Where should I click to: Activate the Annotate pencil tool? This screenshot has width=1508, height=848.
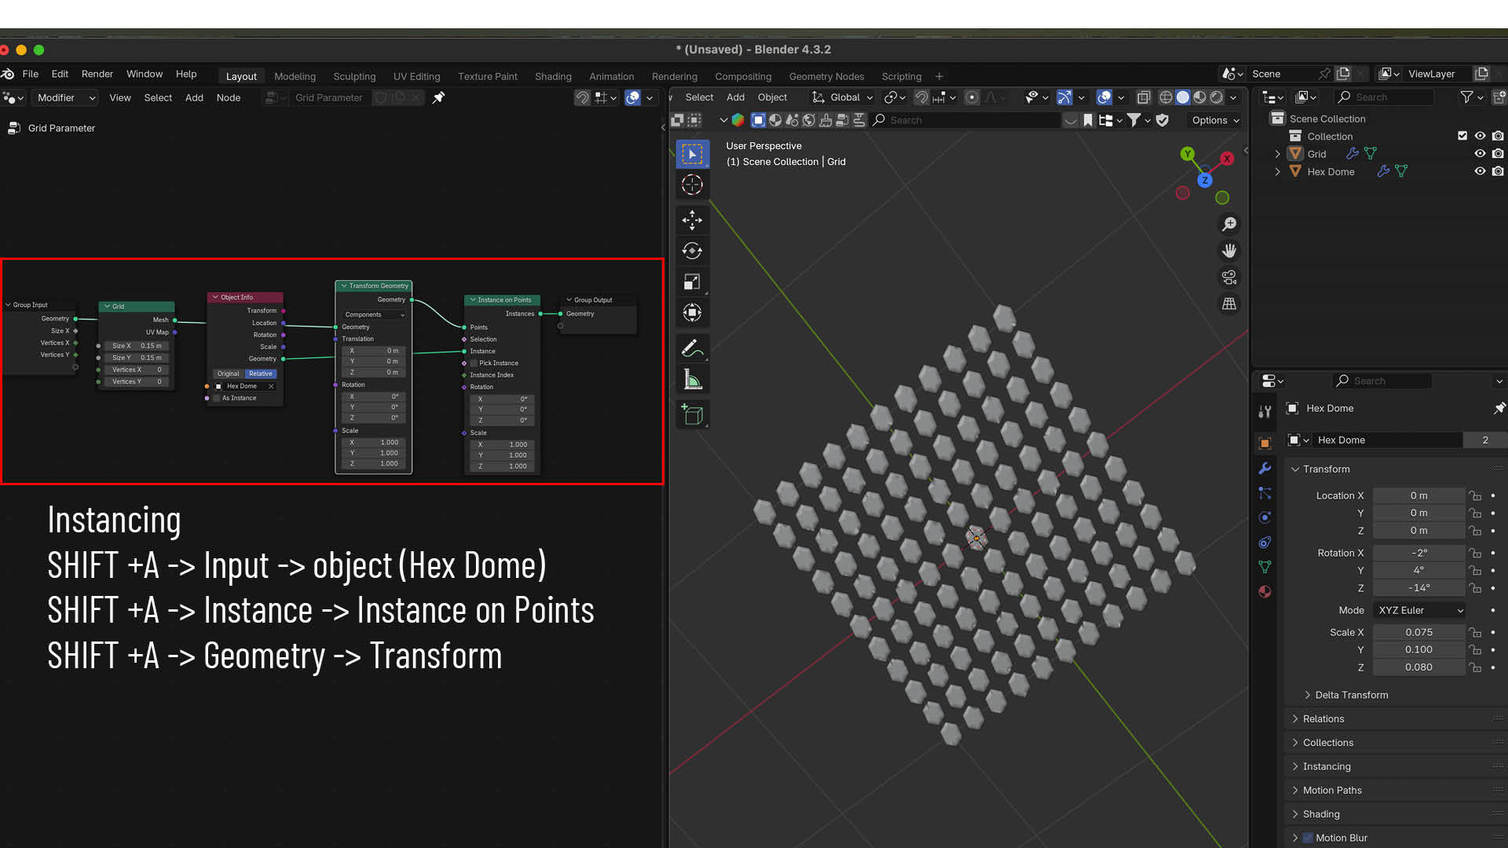(692, 348)
